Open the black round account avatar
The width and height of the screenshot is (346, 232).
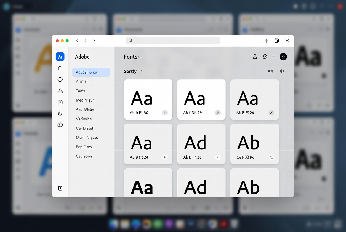283,57
